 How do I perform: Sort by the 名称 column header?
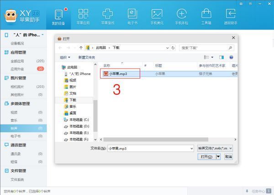(107, 65)
